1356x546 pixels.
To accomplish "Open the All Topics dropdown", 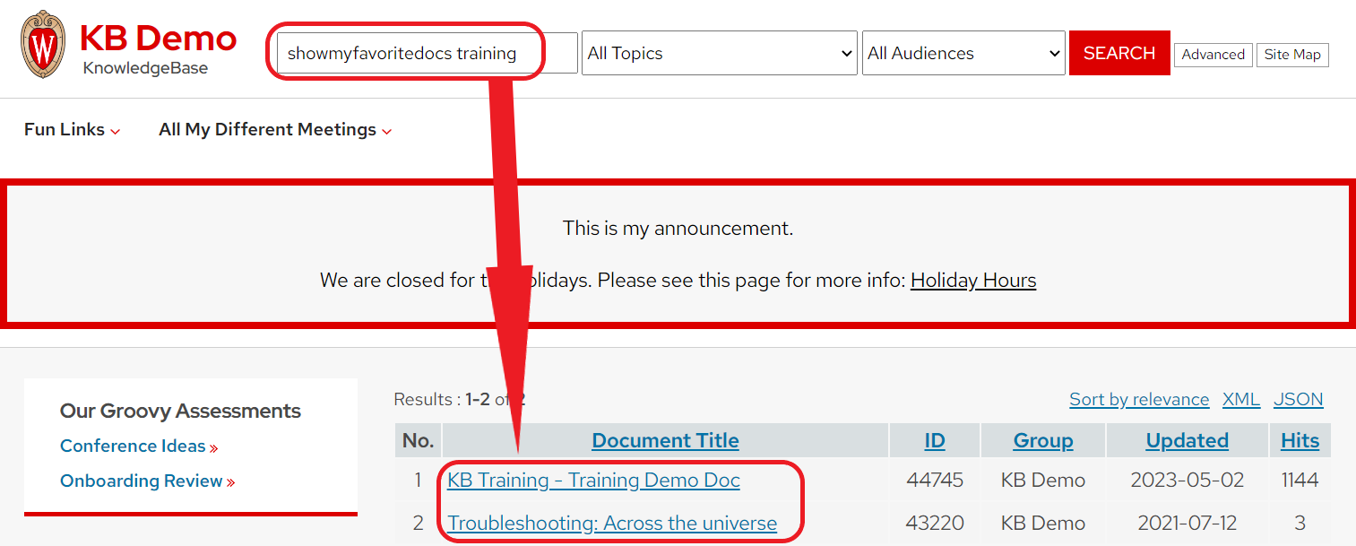I will pos(720,53).
